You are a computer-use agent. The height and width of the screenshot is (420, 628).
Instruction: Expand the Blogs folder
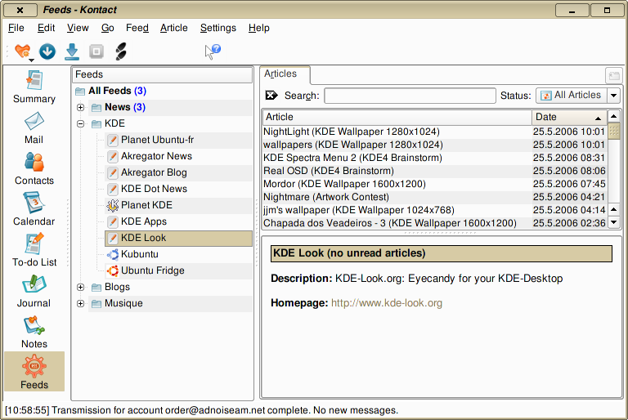pyautogui.click(x=80, y=287)
